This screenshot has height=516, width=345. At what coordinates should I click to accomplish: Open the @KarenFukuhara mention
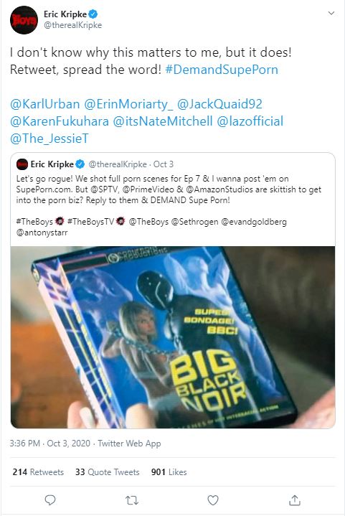[x=60, y=121]
